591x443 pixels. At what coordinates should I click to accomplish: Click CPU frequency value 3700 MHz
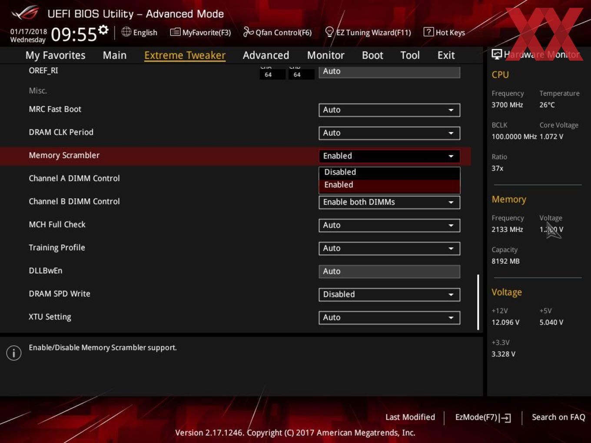[507, 105]
